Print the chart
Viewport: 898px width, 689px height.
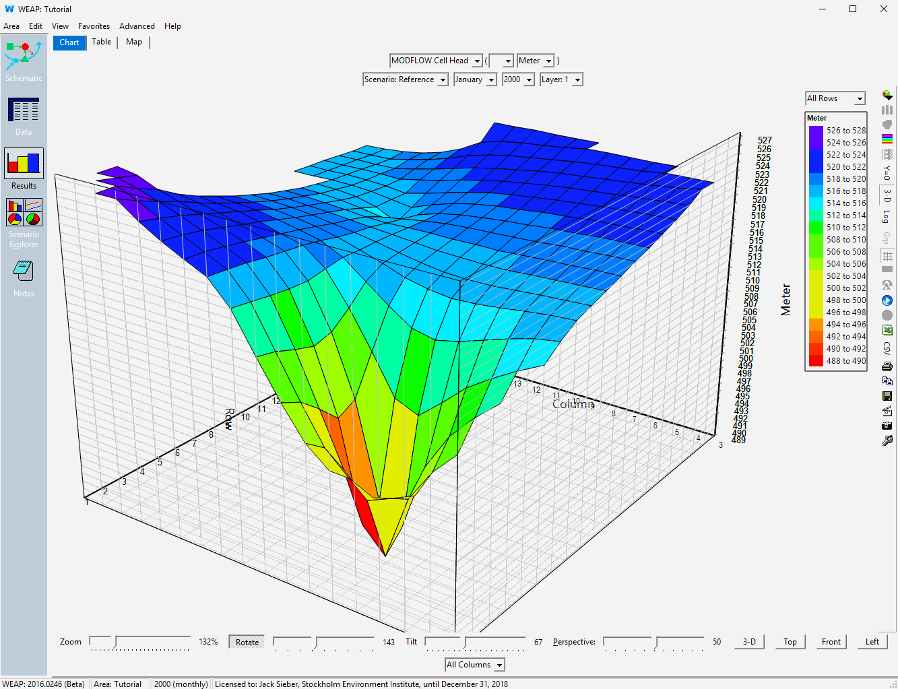(887, 366)
